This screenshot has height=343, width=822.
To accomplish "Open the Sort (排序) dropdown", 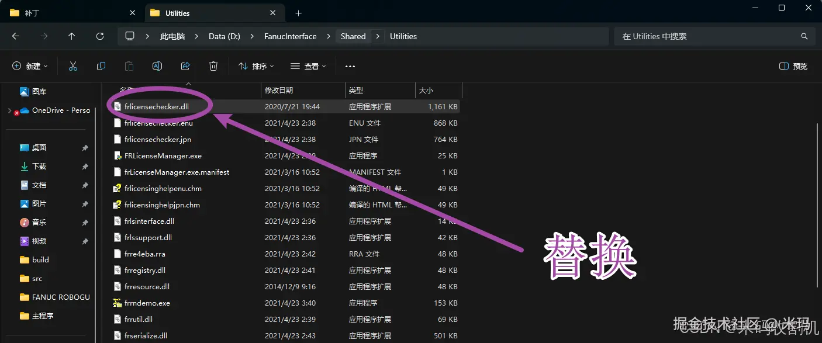I will tap(256, 66).
